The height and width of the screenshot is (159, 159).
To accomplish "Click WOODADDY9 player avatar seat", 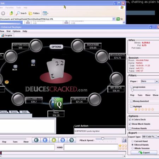I will [102, 56].
